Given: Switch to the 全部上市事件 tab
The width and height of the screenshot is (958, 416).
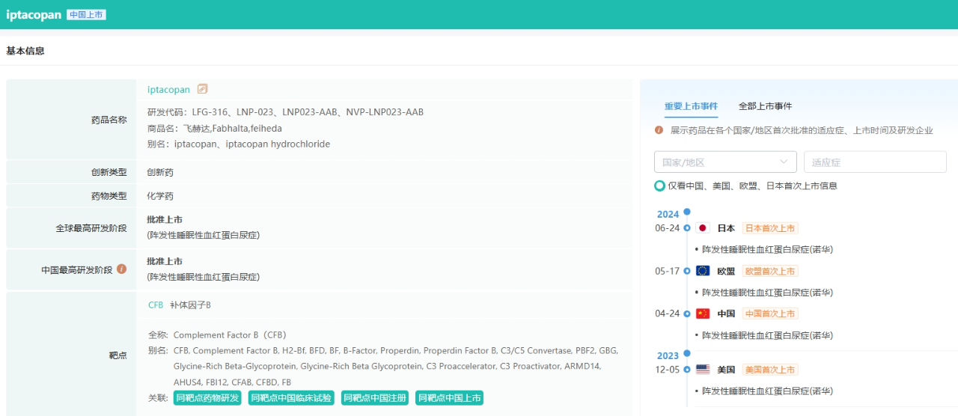Looking at the screenshot, I should [x=765, y=106].
